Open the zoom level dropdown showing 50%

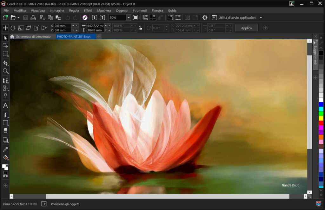click(128, 18)
